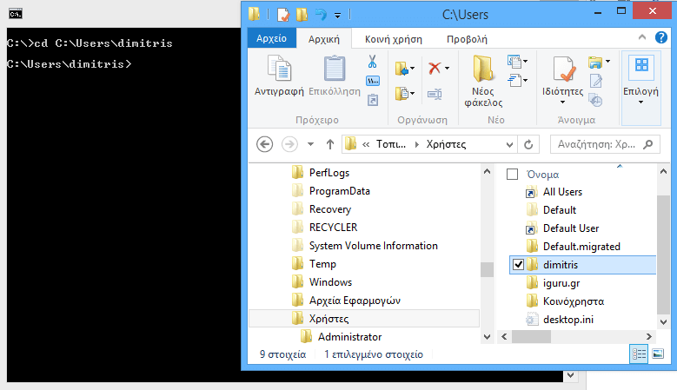Create a folder with Νέος φάκελος
The width and height of the screenshot is (677, 390).
[x=483, y=80]
